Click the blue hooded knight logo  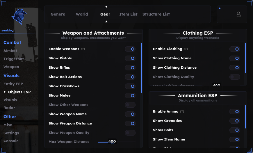coord(19,17)
